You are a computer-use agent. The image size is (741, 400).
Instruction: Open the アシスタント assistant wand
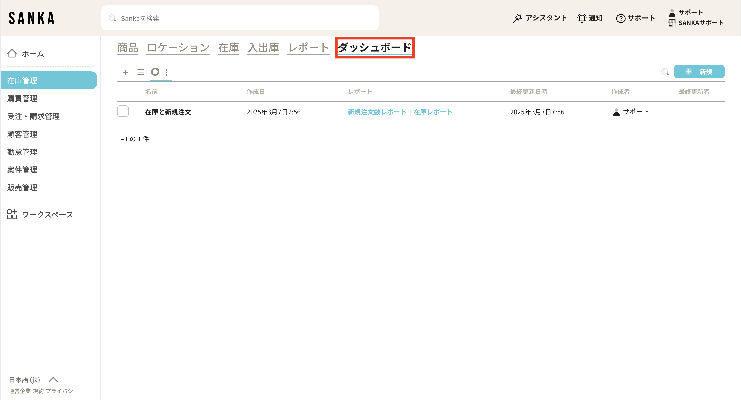517,18
